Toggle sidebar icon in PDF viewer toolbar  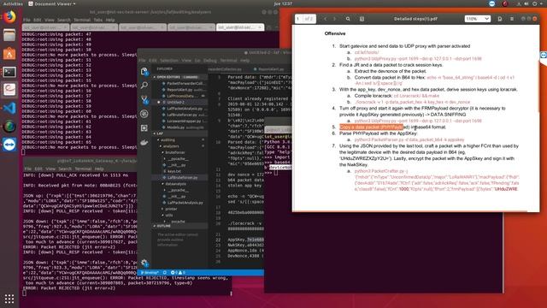(362, 19)
